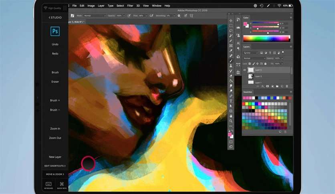Select the Lasso tool

pos(231,30)
